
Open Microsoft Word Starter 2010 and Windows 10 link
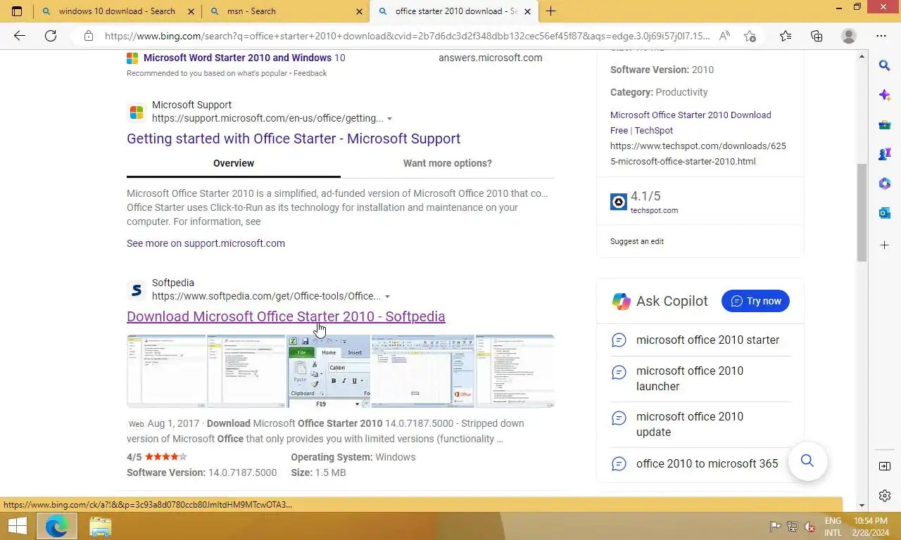[x=244, y=58]
